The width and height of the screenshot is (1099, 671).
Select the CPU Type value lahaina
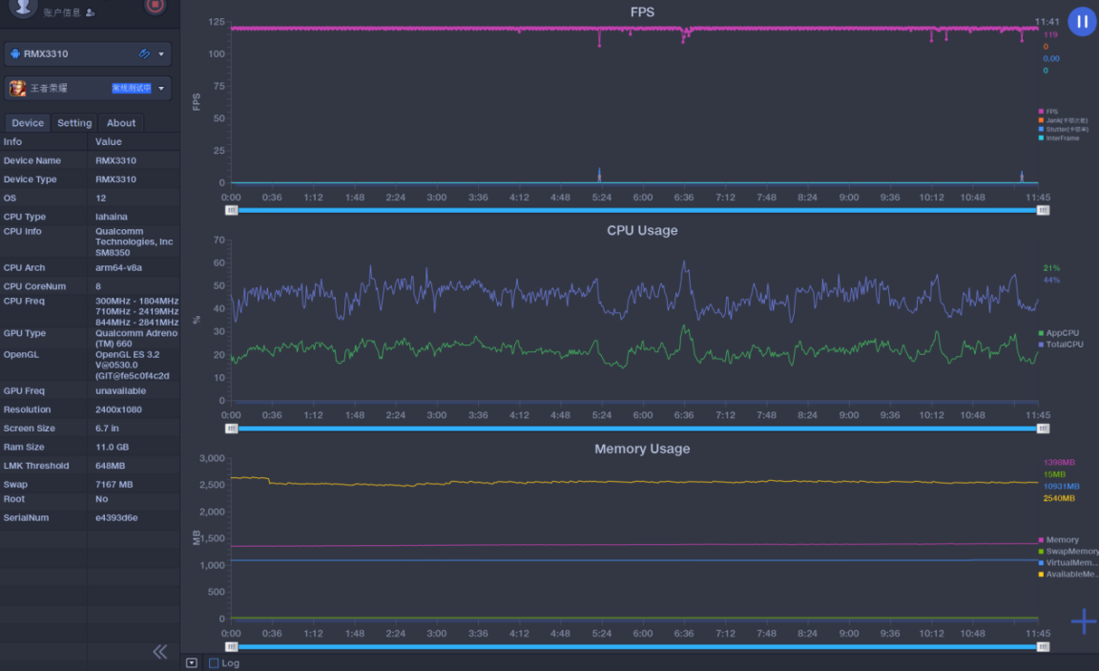pos(112,217)
